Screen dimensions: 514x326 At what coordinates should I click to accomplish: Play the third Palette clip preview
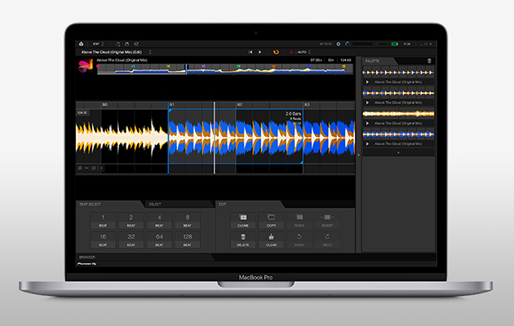click(368, 123)
